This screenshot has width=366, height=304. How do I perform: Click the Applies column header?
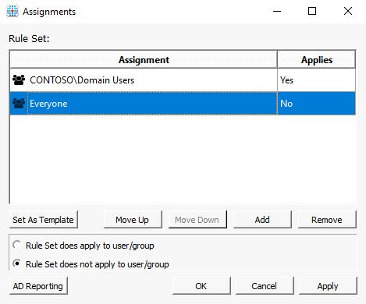point(317,60)
